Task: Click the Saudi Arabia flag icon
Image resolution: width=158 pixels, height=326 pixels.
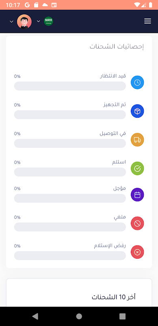Action: click(x=48, y=21)
